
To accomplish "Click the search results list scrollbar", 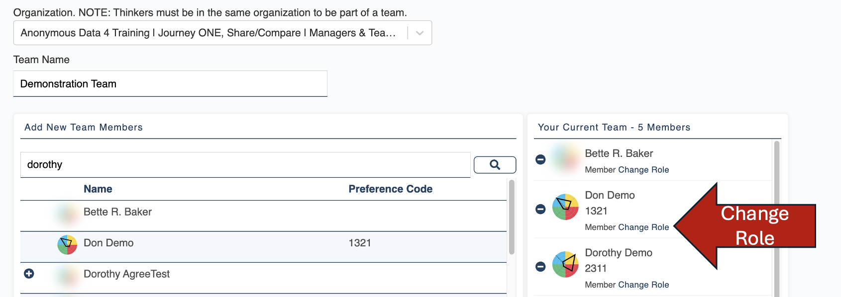I will click(x=512, y=218).
